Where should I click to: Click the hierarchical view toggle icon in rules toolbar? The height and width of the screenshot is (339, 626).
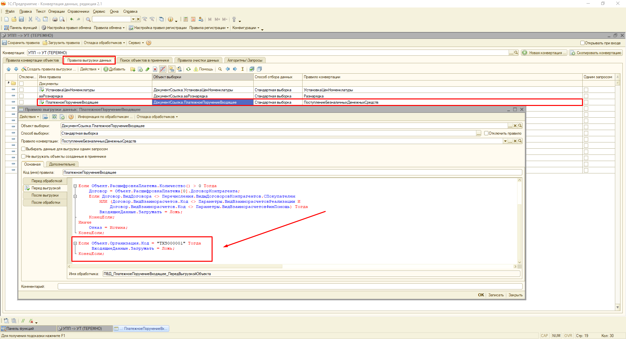[x=171, y=69]
